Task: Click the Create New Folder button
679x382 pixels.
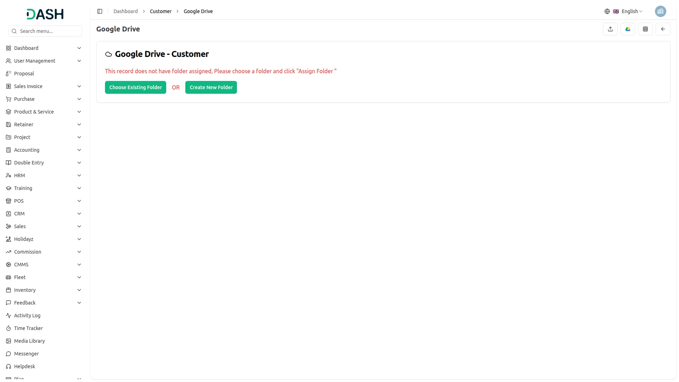Action: pyautogui.click(x=211, y=87)
